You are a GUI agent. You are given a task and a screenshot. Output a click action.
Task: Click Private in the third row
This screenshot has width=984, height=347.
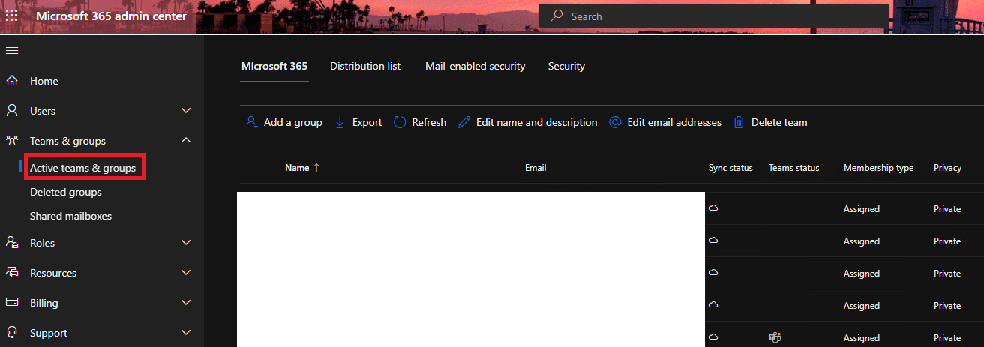947,274
